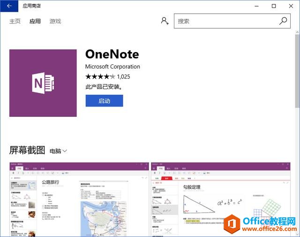Launch OneNote with the 启动 button

click(x=104, y=100)
